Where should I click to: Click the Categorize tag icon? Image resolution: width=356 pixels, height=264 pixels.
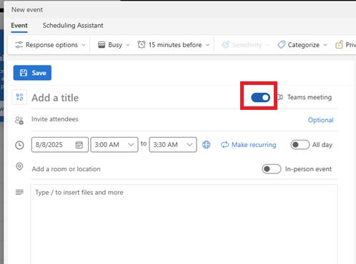point(281,45)
